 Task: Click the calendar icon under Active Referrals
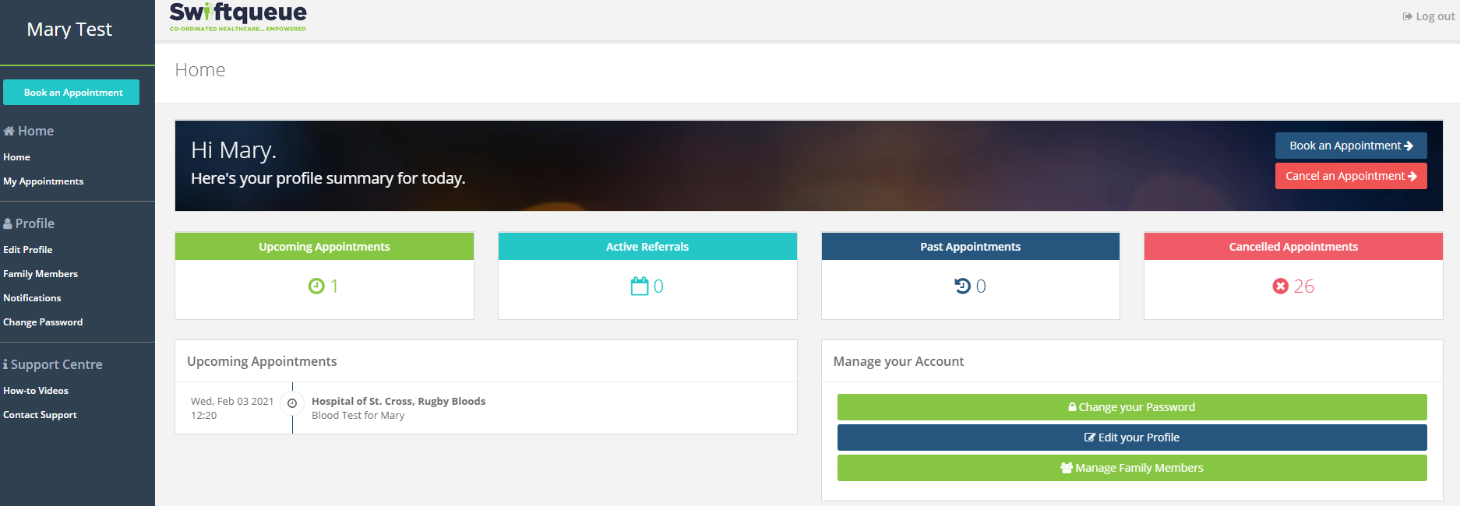(x=640, y=286)
